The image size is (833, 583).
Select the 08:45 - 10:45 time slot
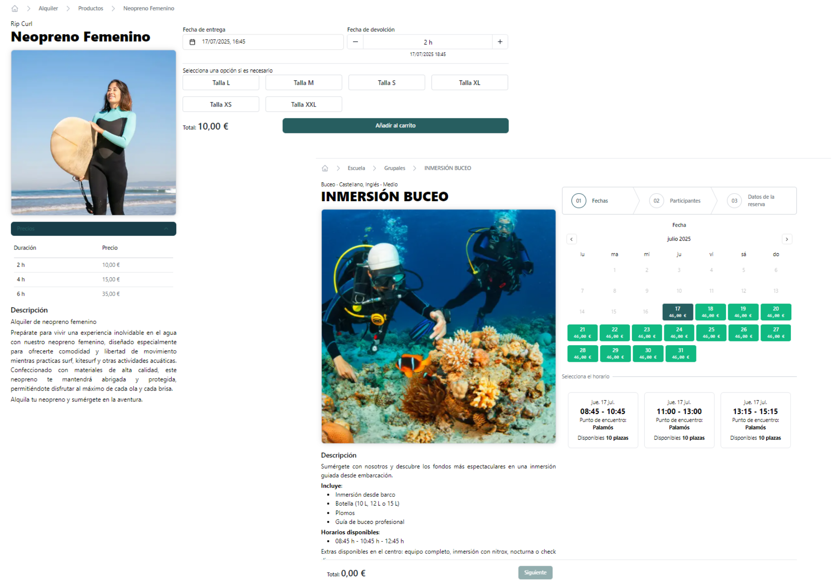pyautogui.click(x=603, y=420)
